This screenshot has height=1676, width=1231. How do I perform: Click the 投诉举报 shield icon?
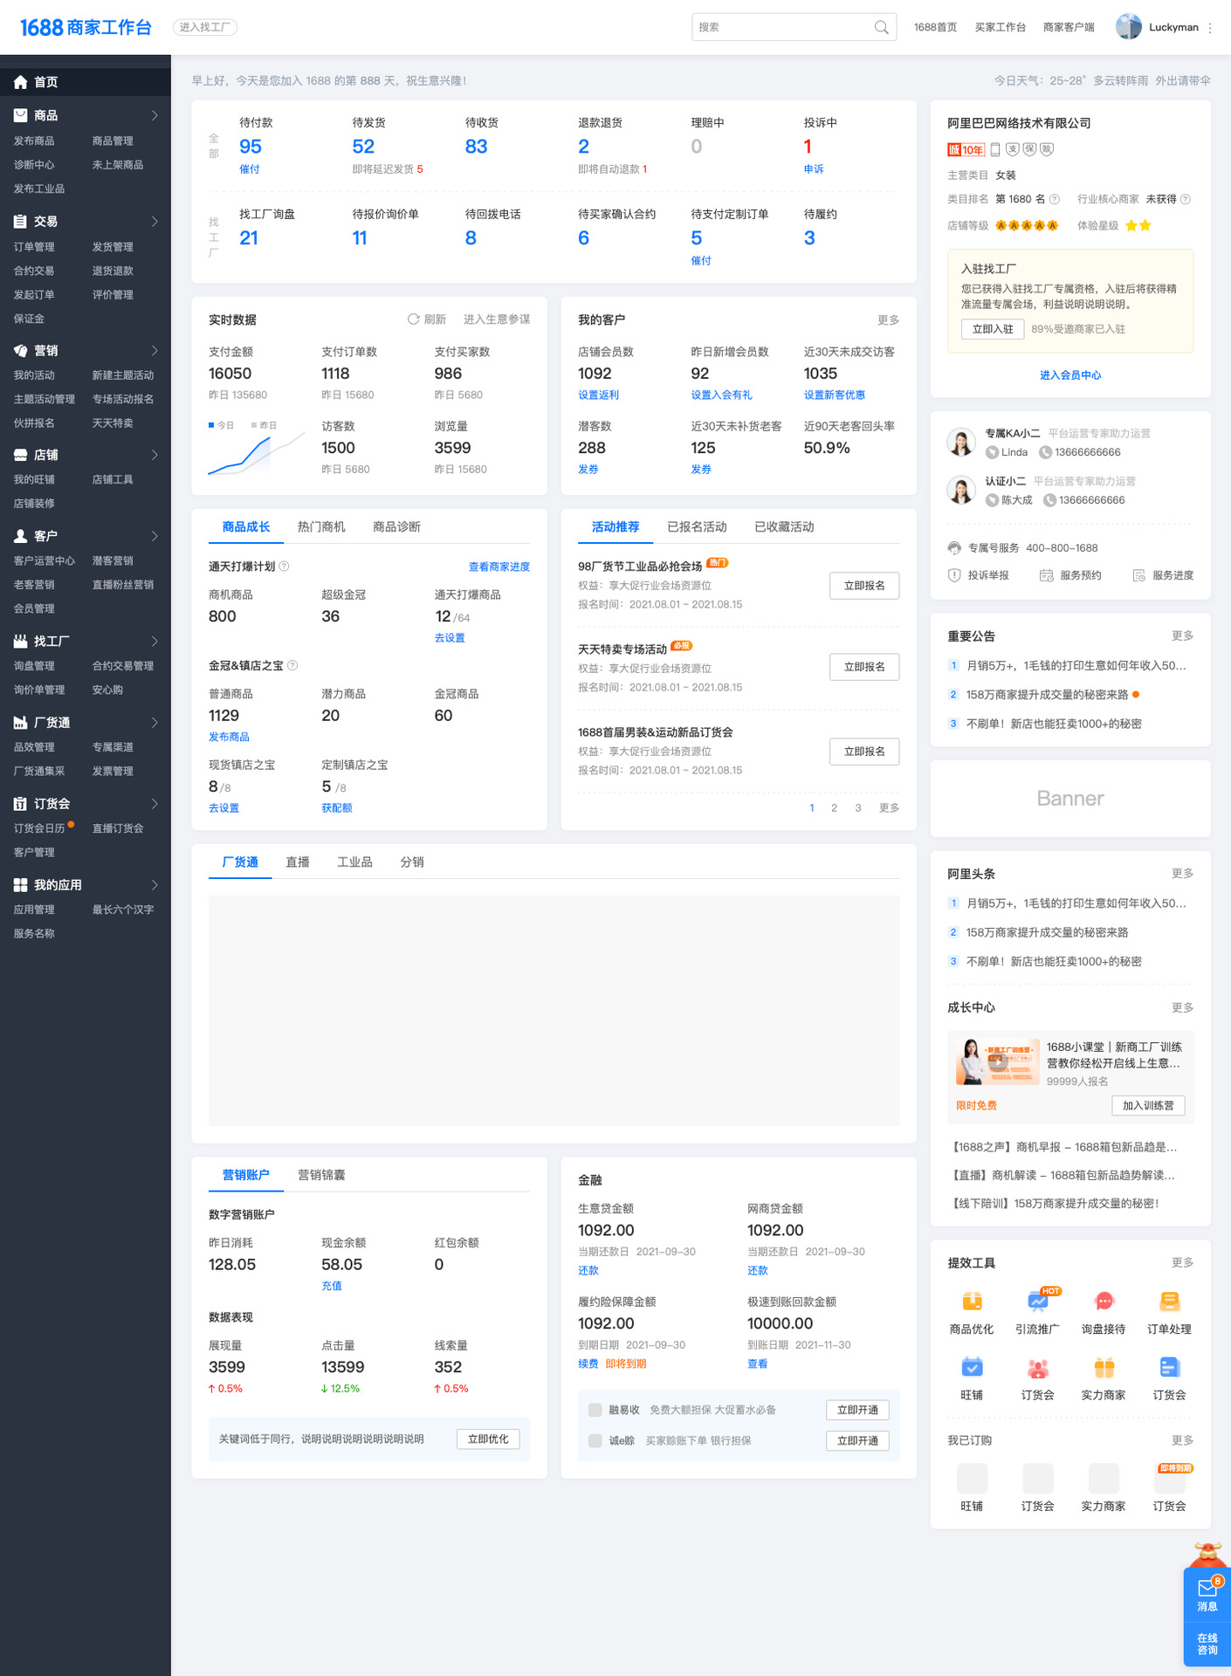954,575
